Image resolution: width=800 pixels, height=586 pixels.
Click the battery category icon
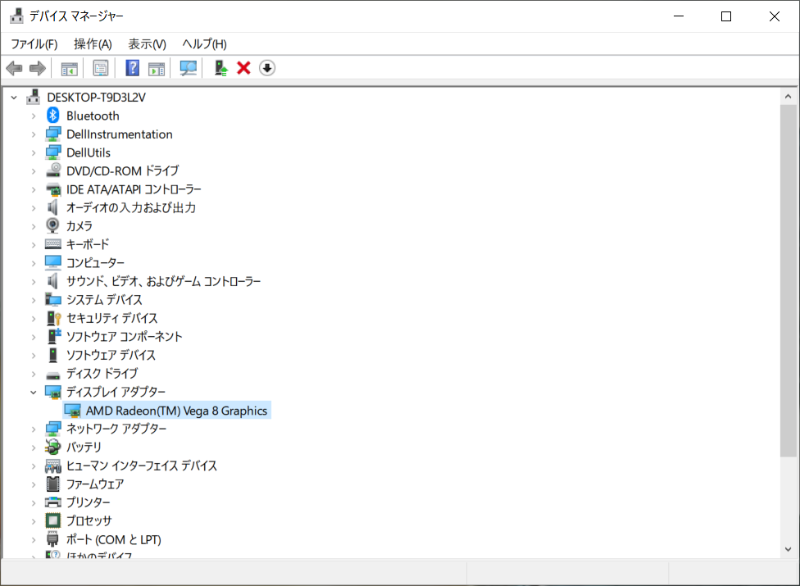(52, 447)
